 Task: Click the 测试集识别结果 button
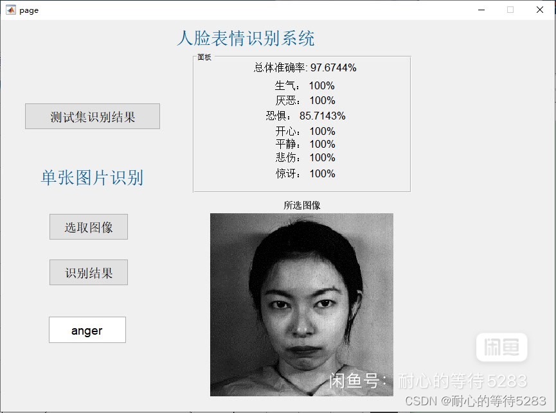[93, 116]
